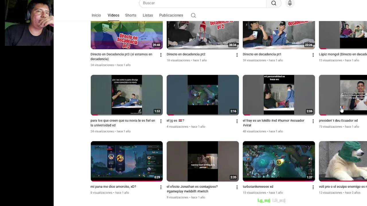Click the webcam overlay of the streamer
This screenshot has height=206, width=367.
29,23
